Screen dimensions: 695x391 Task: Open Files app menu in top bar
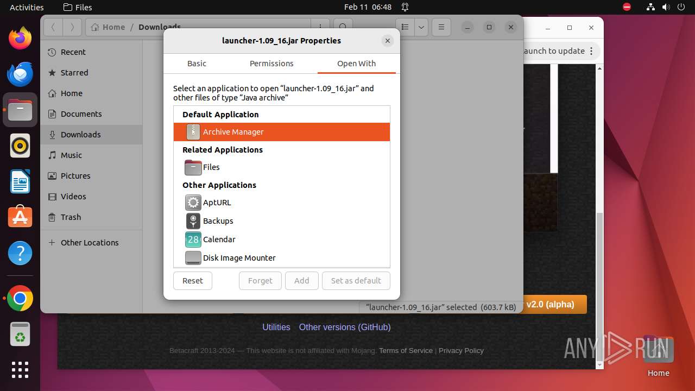tap(78, 7)
